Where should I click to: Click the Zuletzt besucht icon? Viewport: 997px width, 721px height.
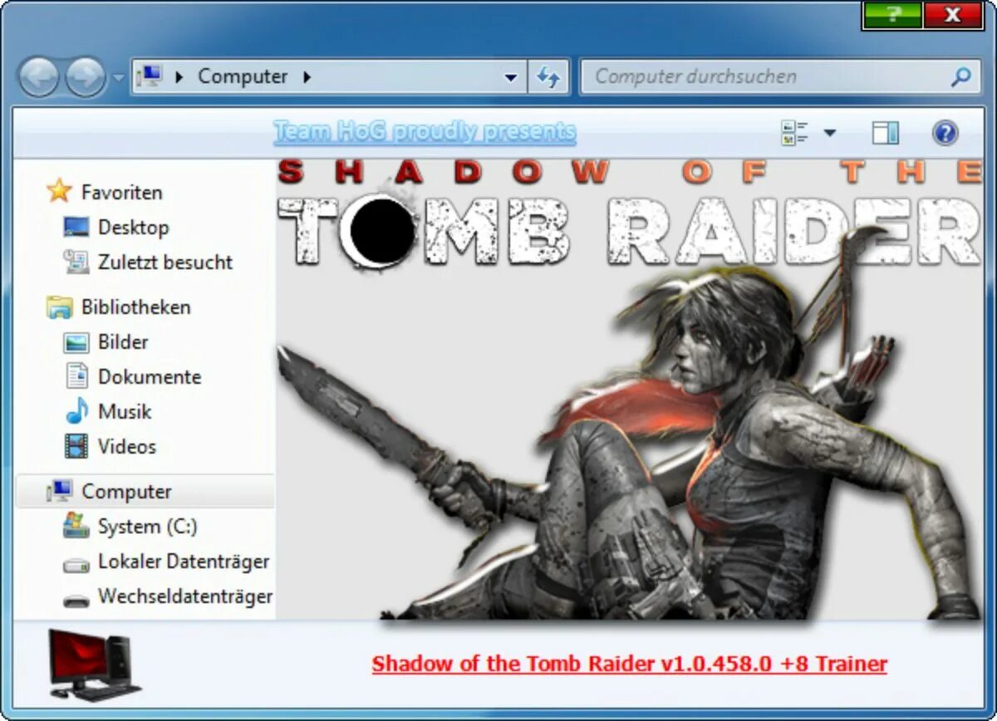point(76,262)
